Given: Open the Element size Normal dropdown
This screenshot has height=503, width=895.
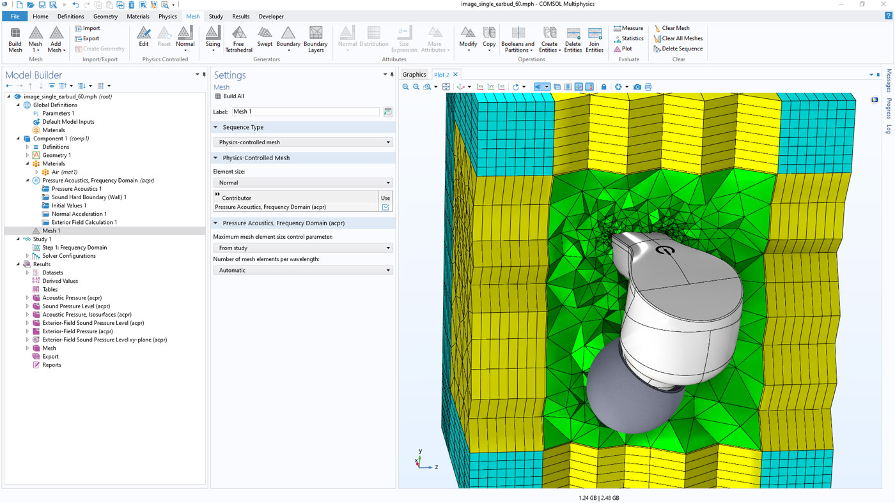Looking at the screenshot, I should (x=303, y=183).
